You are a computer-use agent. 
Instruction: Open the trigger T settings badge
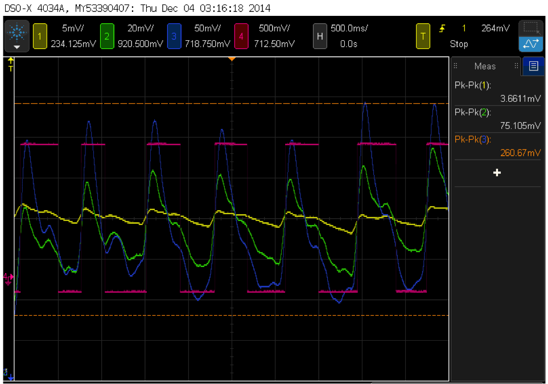[x=423, y=36]
